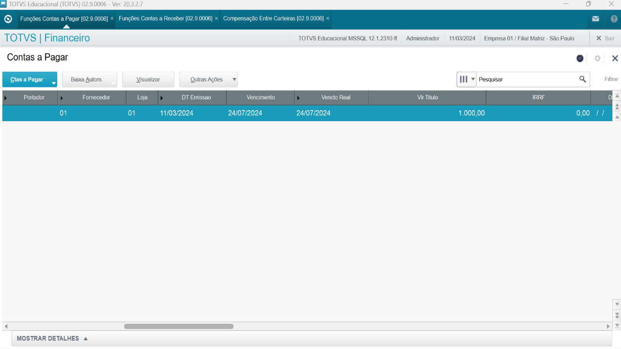Click the Loja cell showing 01
This screenshot has width=621, height=349.
pyautogui.click(x=142, y=113)
